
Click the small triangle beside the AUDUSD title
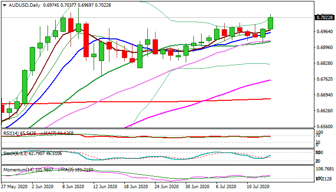click(3, 5)
